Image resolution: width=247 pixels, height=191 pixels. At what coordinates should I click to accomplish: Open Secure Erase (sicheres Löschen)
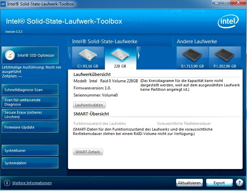[30, 115]
